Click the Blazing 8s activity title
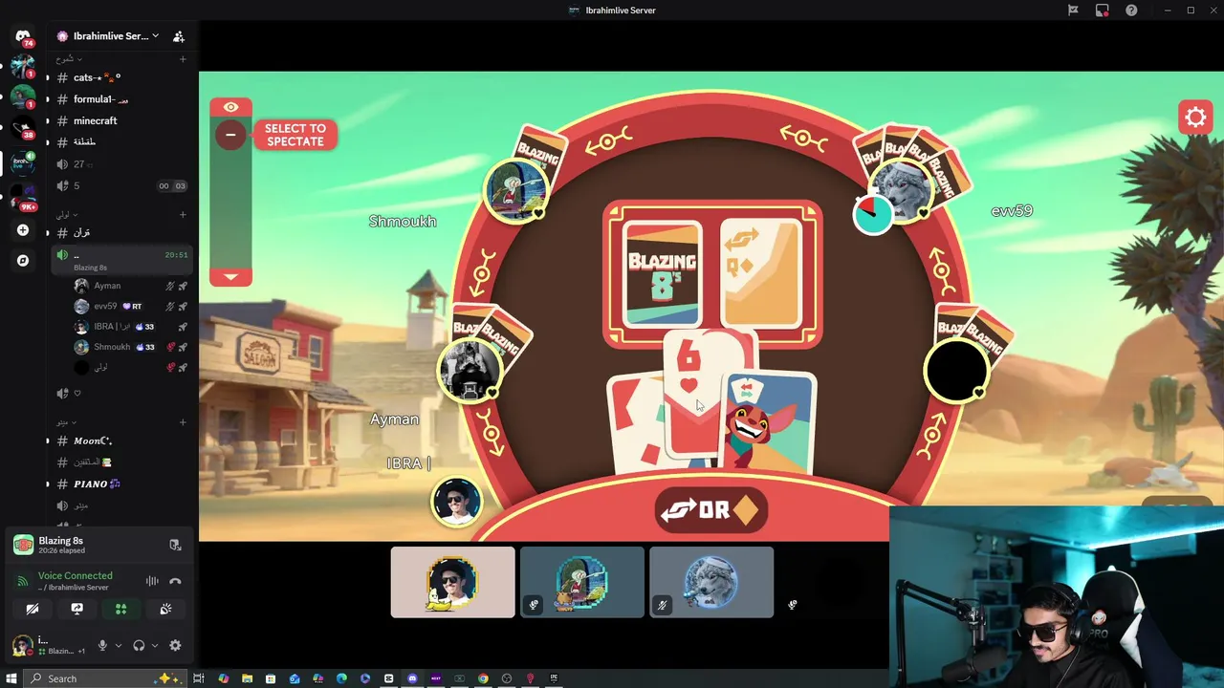 click(60, 541)
